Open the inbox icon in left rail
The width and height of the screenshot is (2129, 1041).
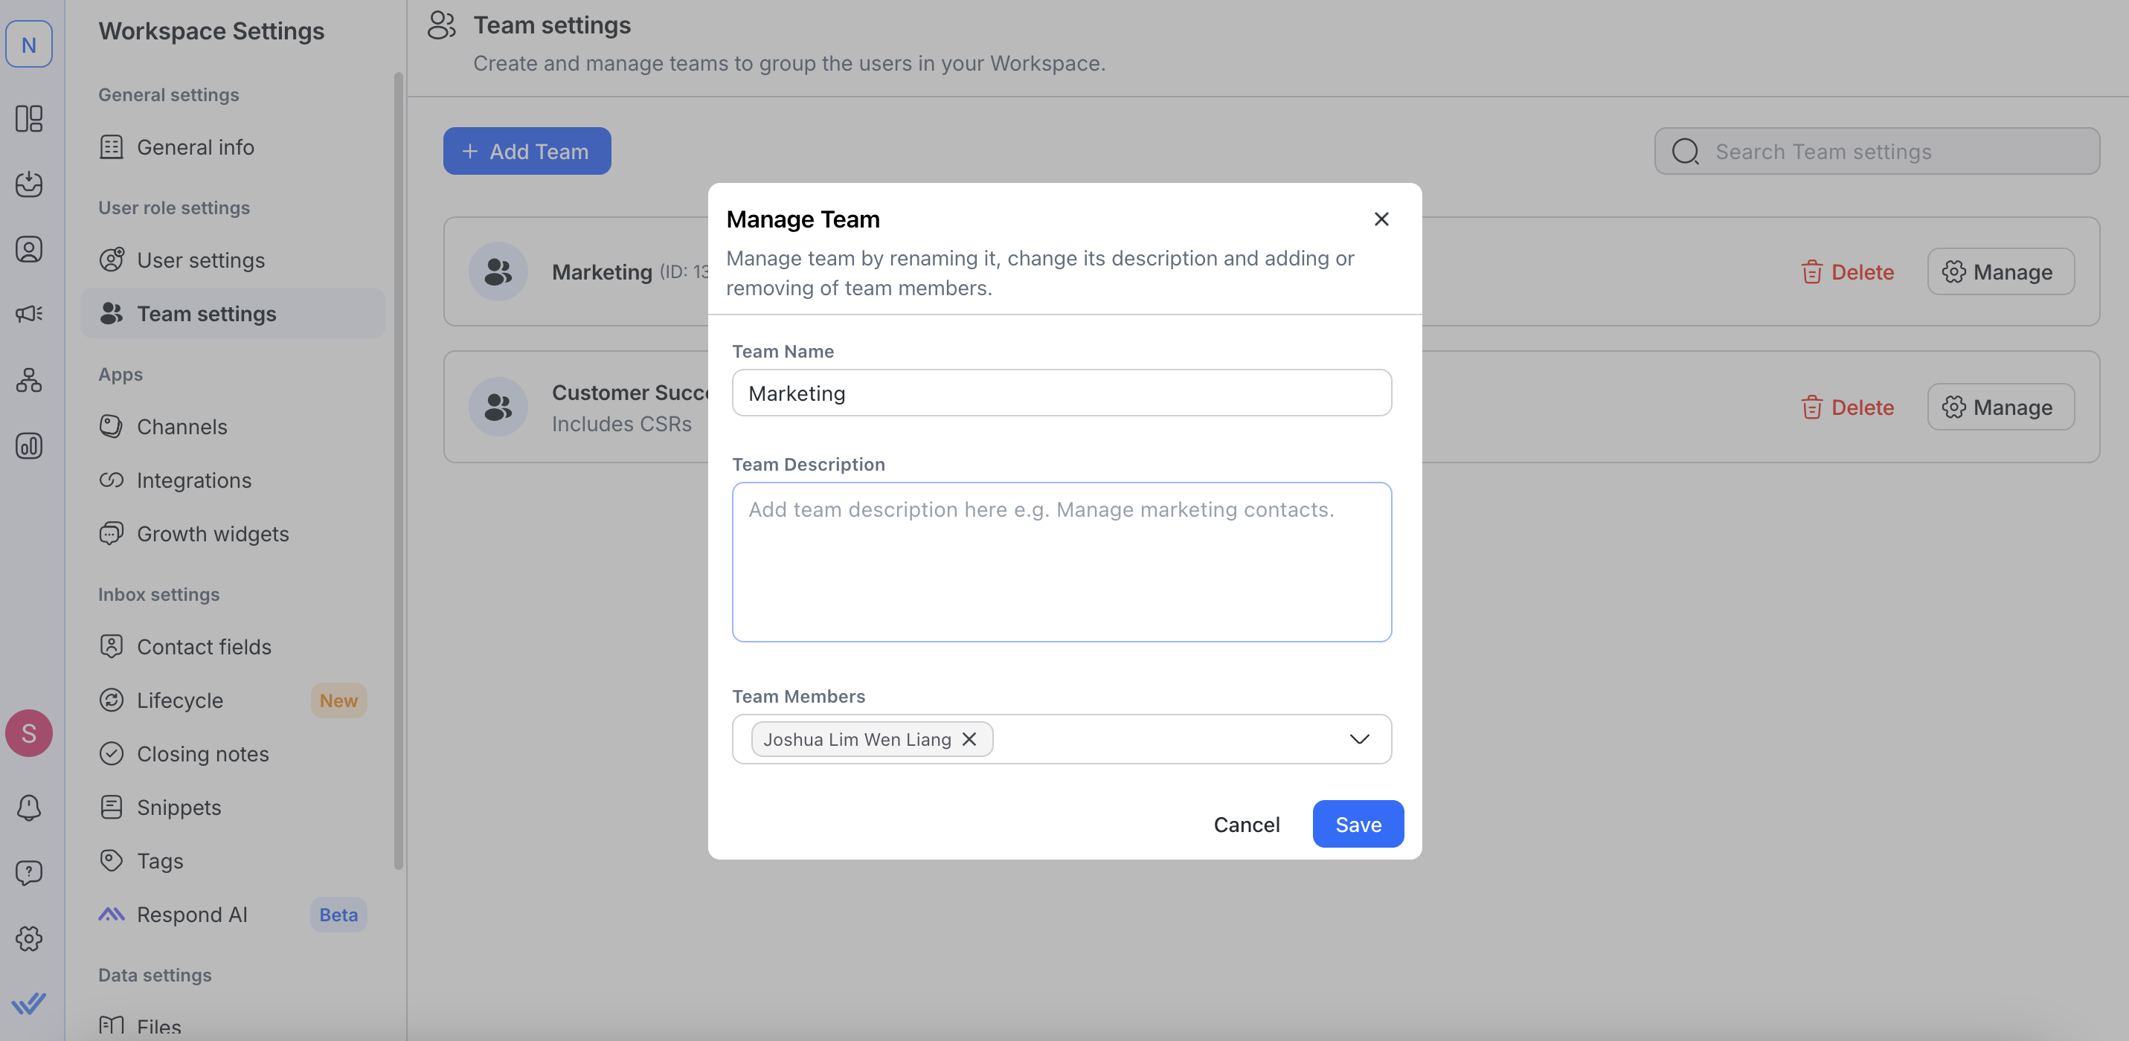point(29,184)
